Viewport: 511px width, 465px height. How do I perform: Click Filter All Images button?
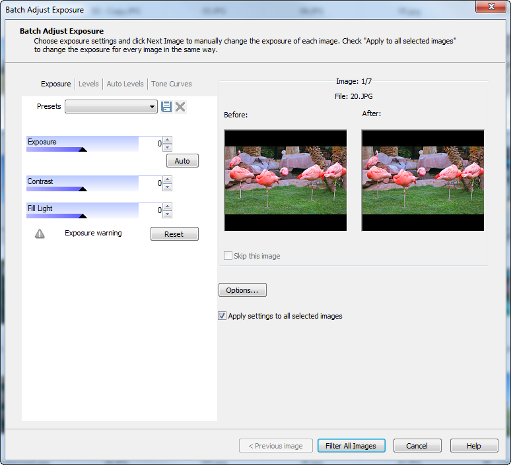351,446
